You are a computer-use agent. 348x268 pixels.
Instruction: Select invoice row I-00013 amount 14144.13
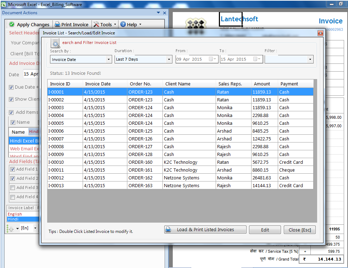180,185
